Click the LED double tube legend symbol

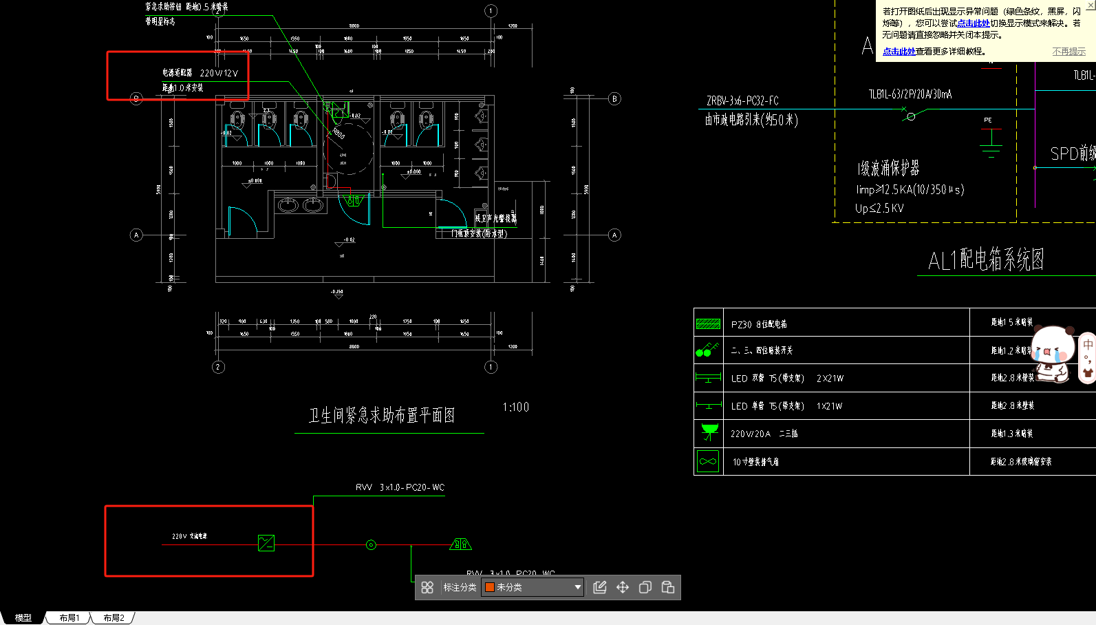point(708,377)
